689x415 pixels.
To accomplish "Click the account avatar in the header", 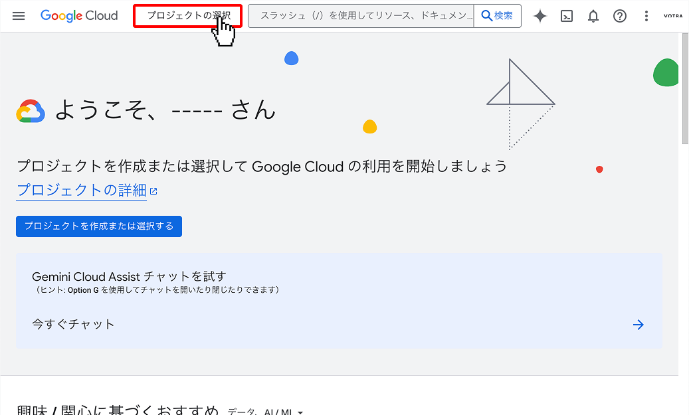I will [x=673, y=16].
